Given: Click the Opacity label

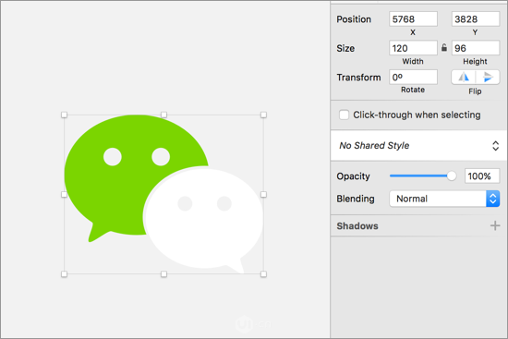Looking at the screenshot, I should point(353,176).
